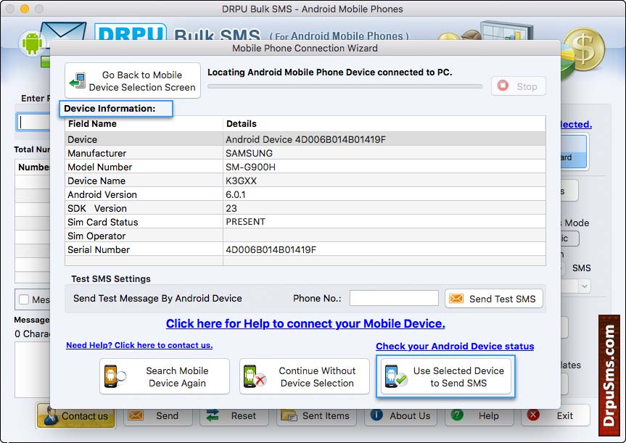Click the magnifier phone icon on Search Again
Screen dimensions: 626x443
coord(115,376)
